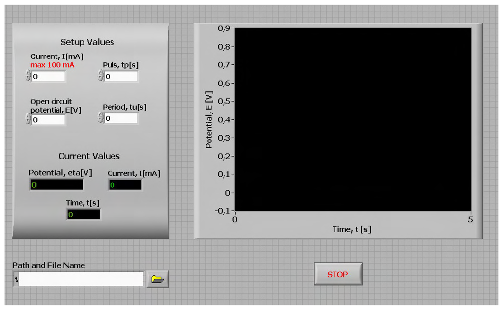Select the Current I[mA] input field

[x=49, y=76]
